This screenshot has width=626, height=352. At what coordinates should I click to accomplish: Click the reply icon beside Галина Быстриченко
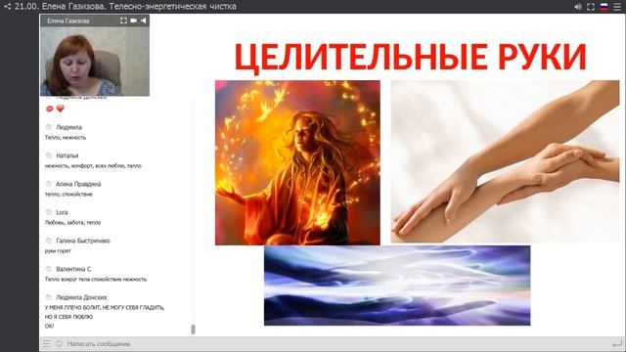click(x=49, y=241)
